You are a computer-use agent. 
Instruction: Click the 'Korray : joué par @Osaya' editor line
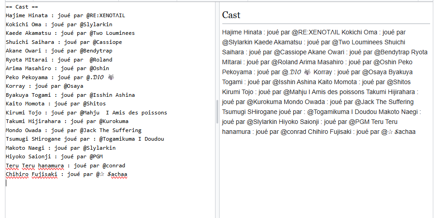(44, 86)
